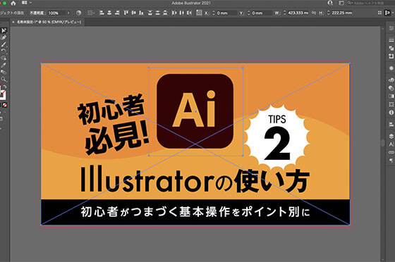The height and width of the screenshot is (262, 395).
Task: Expand the opacity slider arrow
Action: (68, 13)
